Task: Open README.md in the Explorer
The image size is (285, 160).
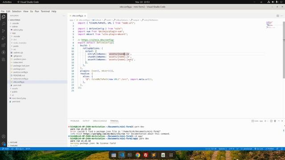Action: 37,76
